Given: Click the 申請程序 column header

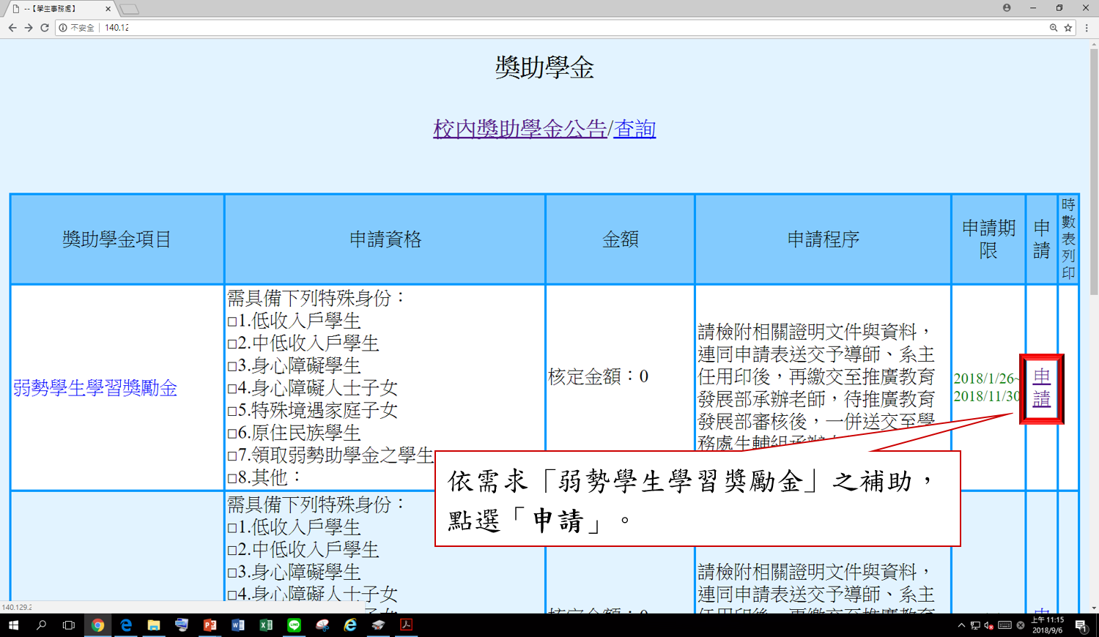Looking at the screenshot, I should pyautogui.click(x=824, y=239).
